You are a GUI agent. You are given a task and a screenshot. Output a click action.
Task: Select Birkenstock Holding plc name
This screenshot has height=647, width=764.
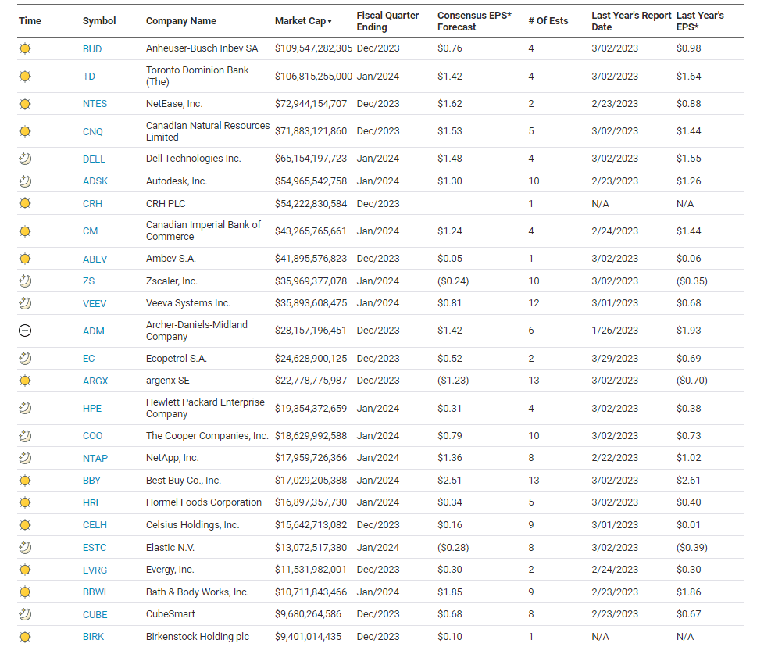(198, 637)
